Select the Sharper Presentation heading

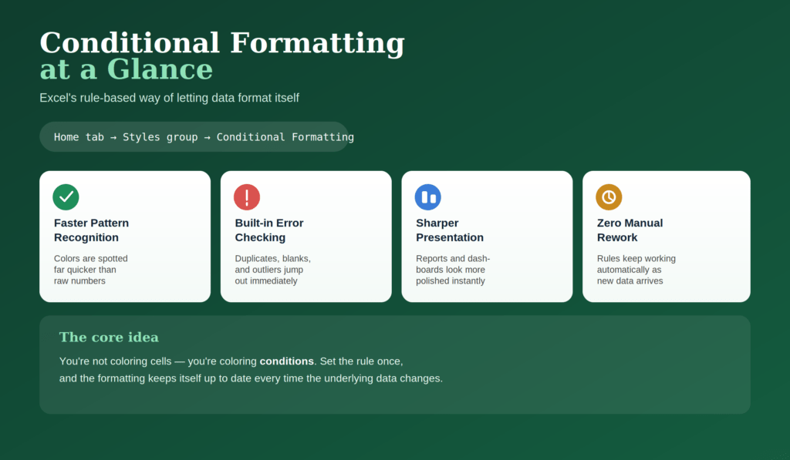[x=450, y=230]
